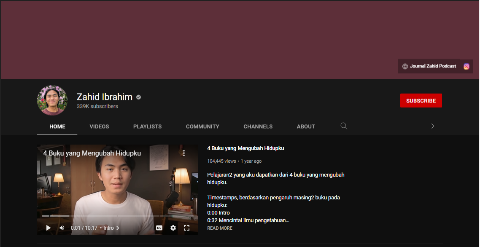Click the Zahid Ibrahim channel name

click(x=104, y=97)
